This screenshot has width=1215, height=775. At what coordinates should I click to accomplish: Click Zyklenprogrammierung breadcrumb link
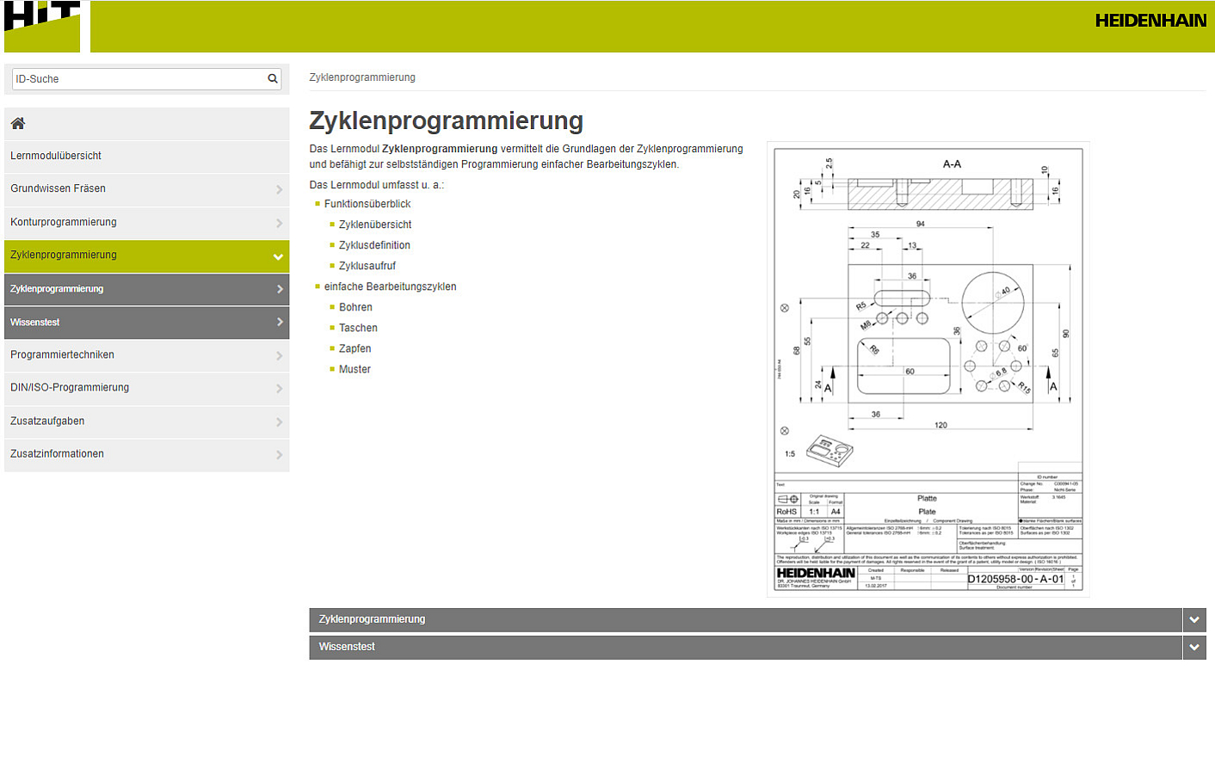point(362,77)
